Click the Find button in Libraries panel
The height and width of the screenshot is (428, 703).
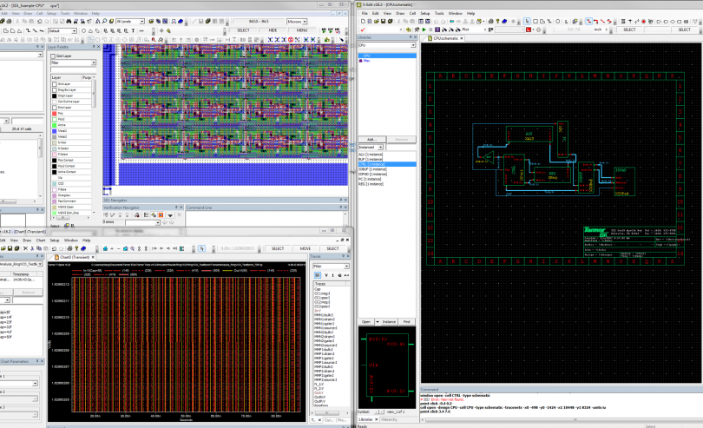point(407,322)
